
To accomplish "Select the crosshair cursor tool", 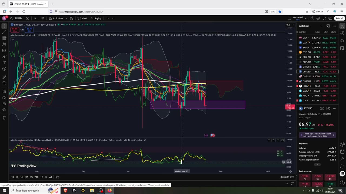I will click(4, 26).
